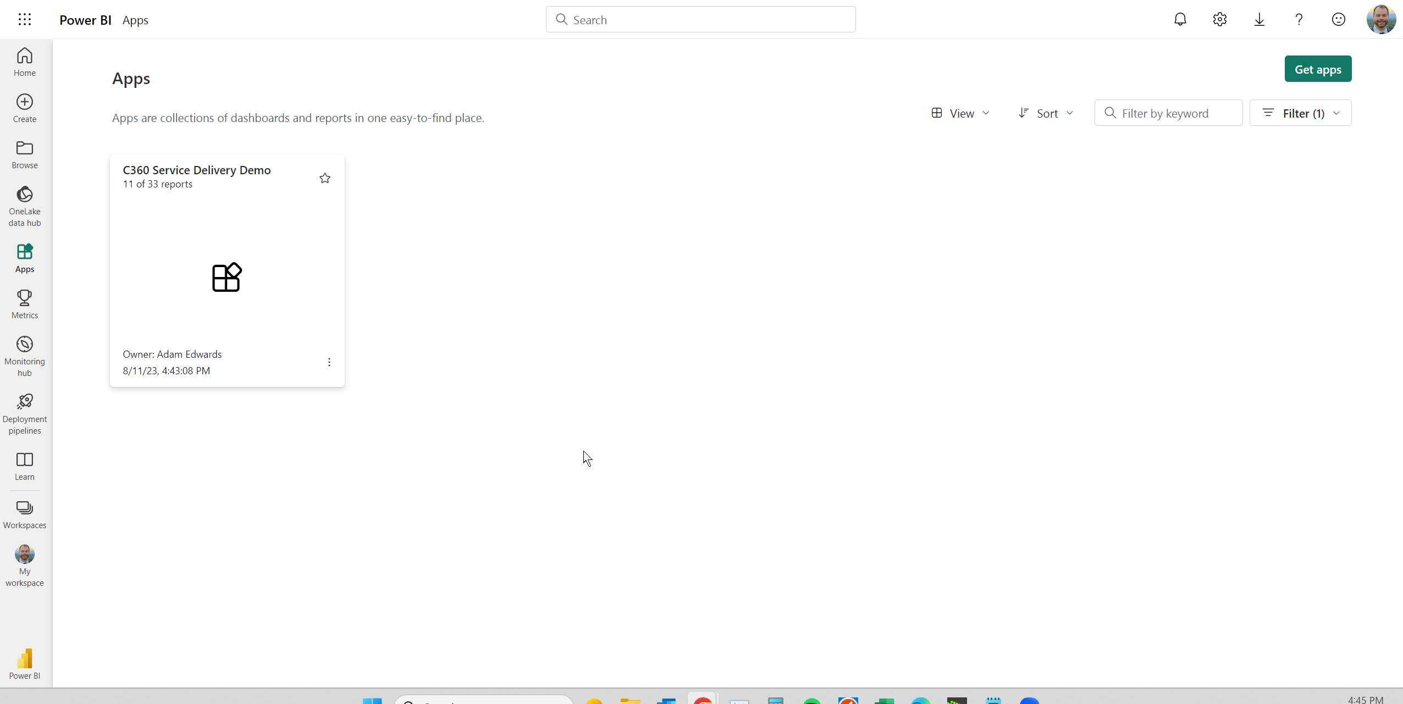This screenshot has width=1403, height=704.
Task: Open Workspaces in navigation pane
Action: coord(25,514)
